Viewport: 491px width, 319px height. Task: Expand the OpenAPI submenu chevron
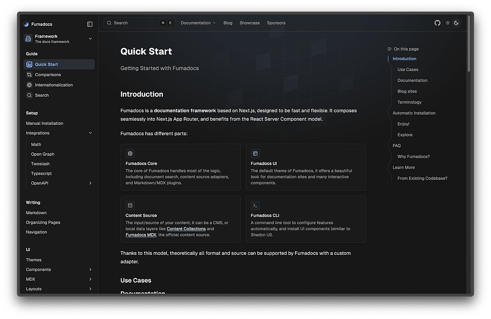[90, 183]
